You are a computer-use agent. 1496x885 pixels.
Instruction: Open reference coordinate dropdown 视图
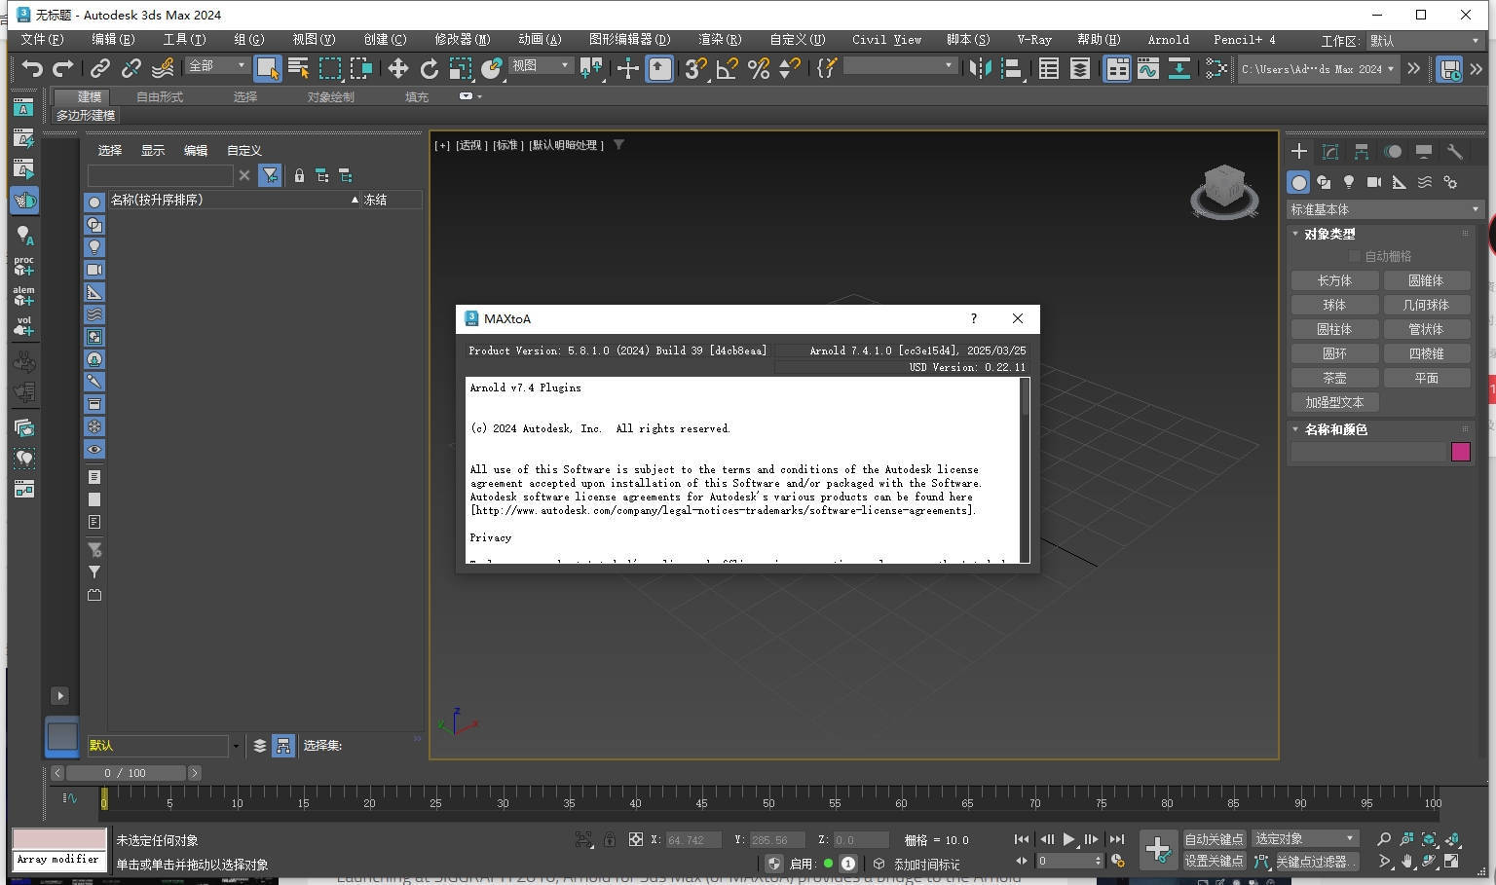click(x=541, y=65)
